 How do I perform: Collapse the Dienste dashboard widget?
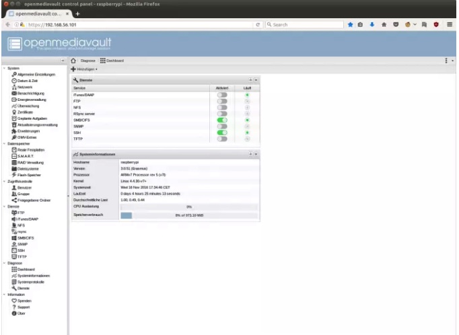point(250,80)
